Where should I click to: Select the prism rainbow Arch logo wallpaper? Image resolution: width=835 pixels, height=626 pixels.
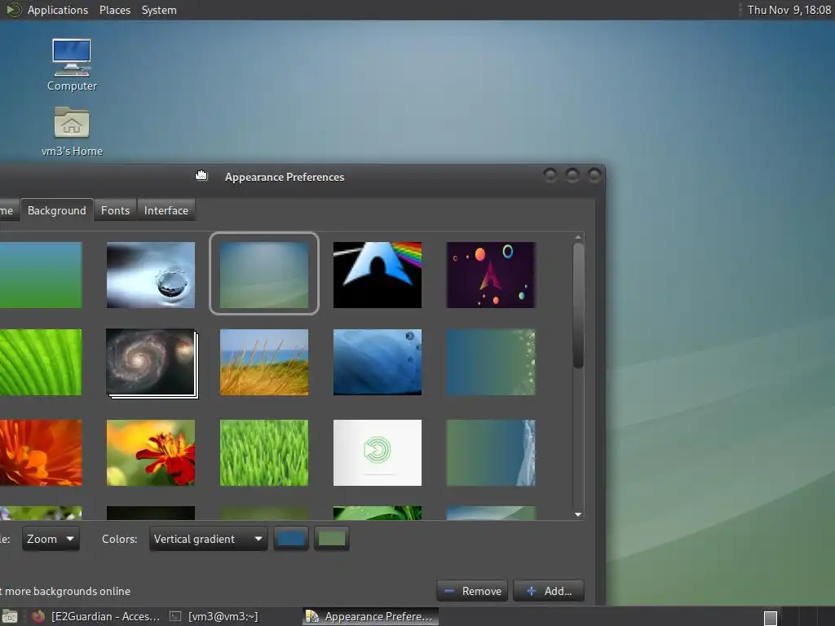(378, 275)
